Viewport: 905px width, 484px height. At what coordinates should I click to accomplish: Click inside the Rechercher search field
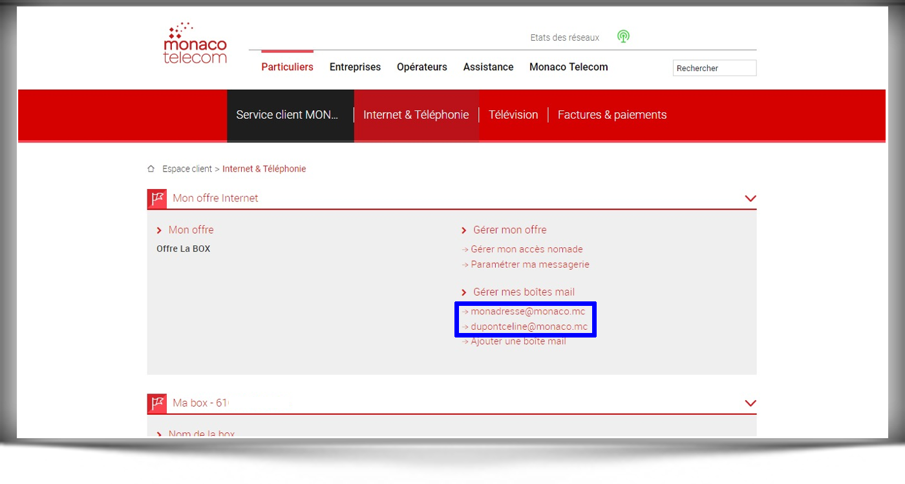tap(714, 68)
